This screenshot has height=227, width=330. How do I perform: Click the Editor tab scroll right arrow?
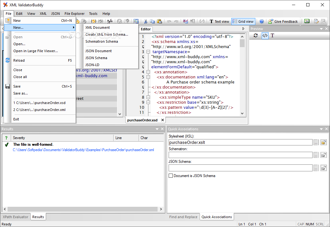point(243,29)
